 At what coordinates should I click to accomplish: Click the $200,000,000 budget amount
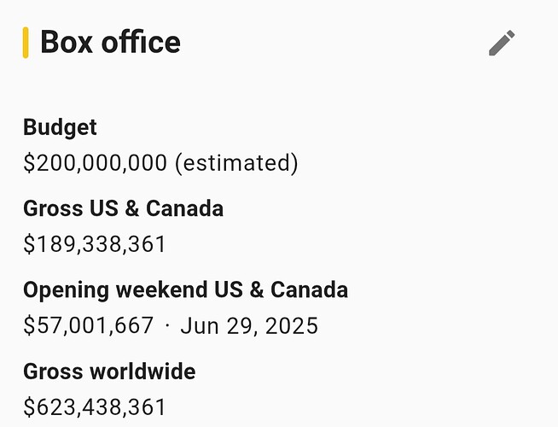[95, 163]
